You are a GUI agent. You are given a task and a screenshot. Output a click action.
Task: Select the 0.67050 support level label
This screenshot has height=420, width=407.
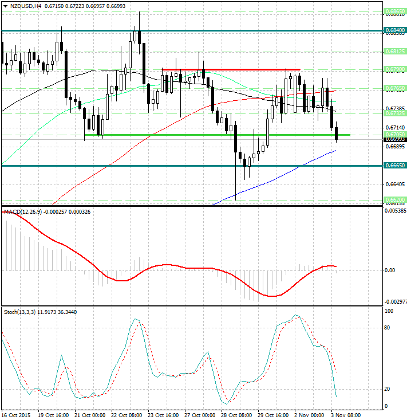(395, 134)
